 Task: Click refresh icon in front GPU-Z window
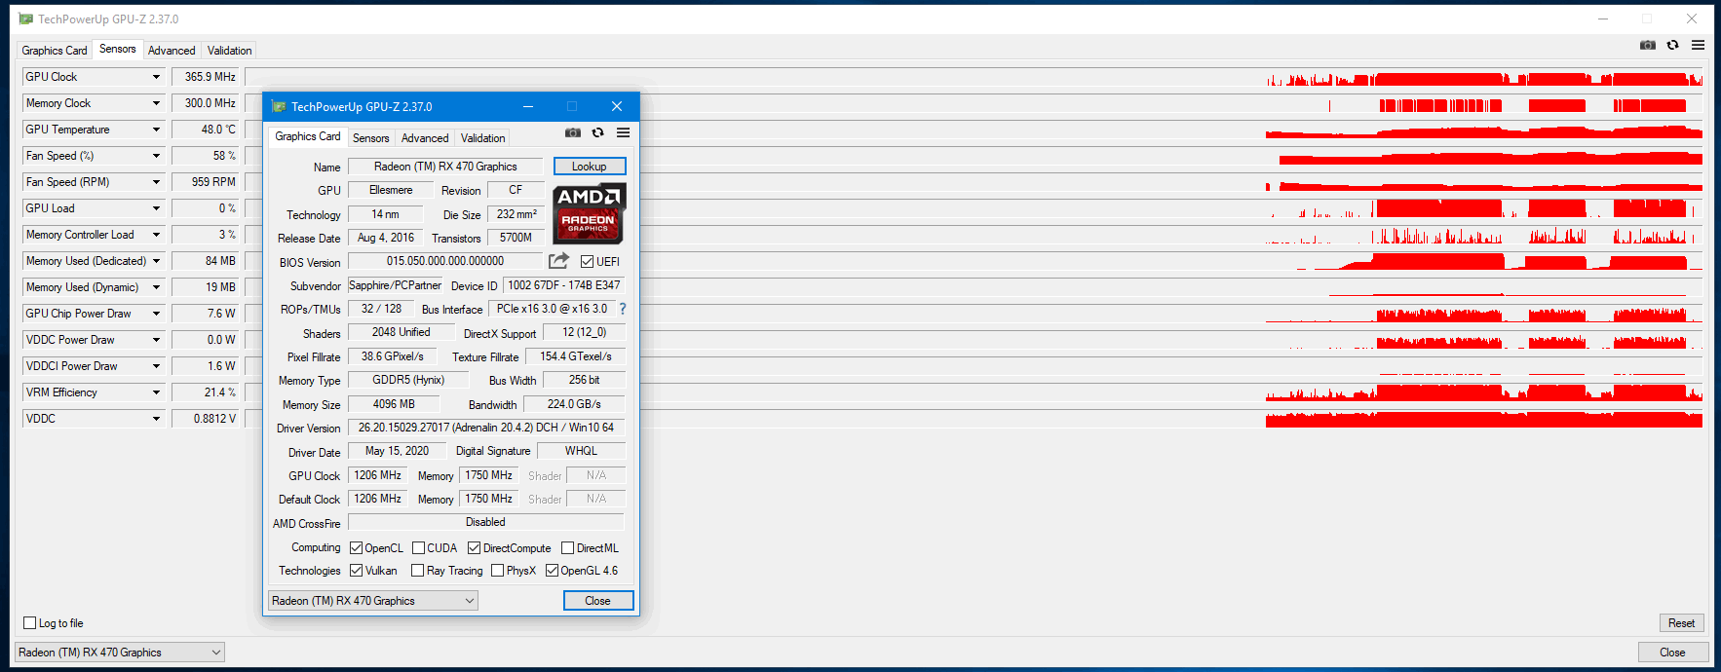click(x=598, y=132)
